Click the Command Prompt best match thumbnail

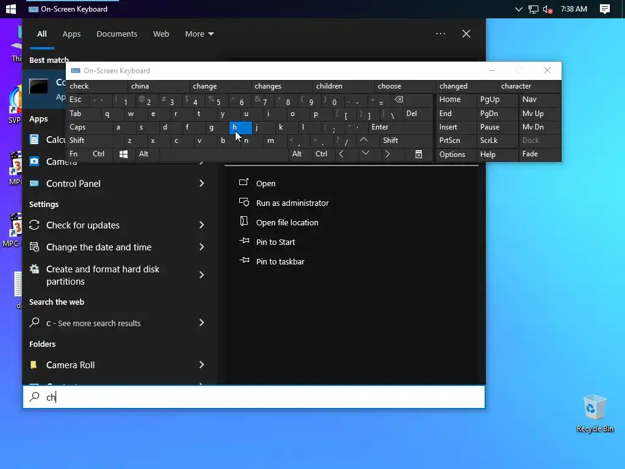(x=38, y=86)
